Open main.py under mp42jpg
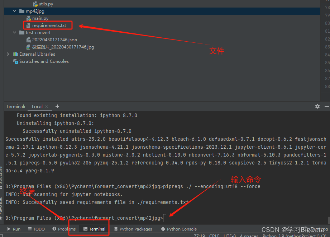Screen dimensions: 330x237 [x=40, y=18]
